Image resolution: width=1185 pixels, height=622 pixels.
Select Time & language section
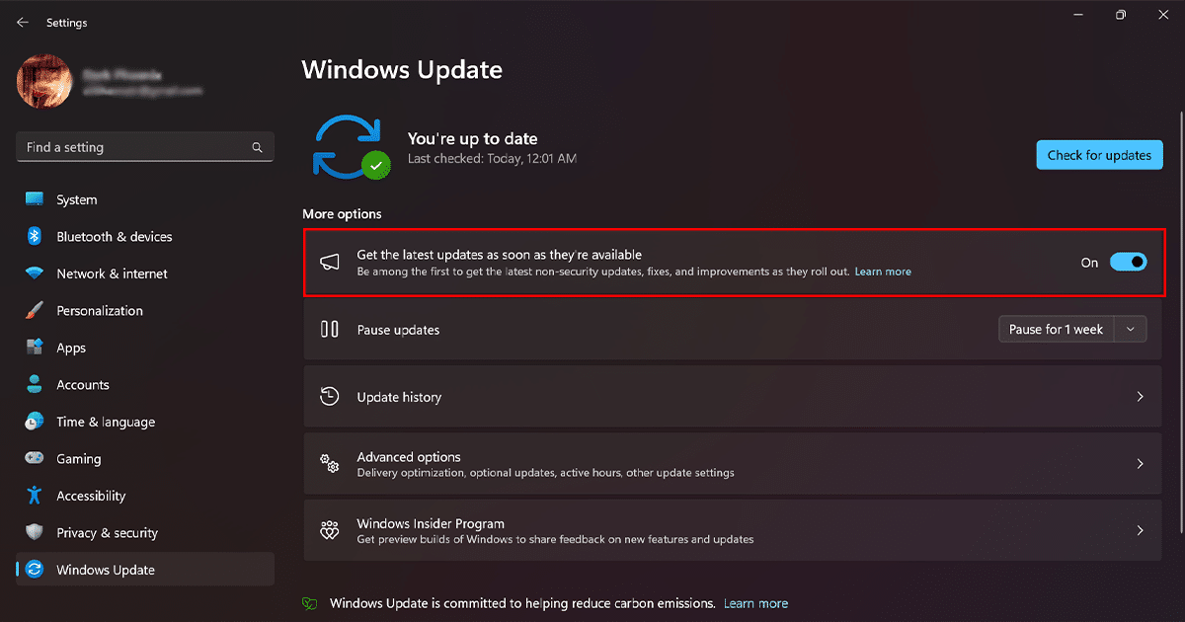coord(106,422)
